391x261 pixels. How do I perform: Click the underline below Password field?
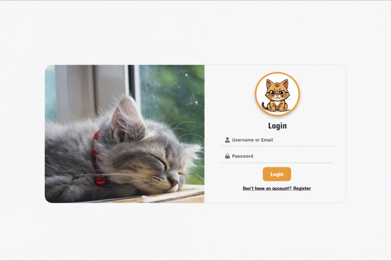(277, 163)
